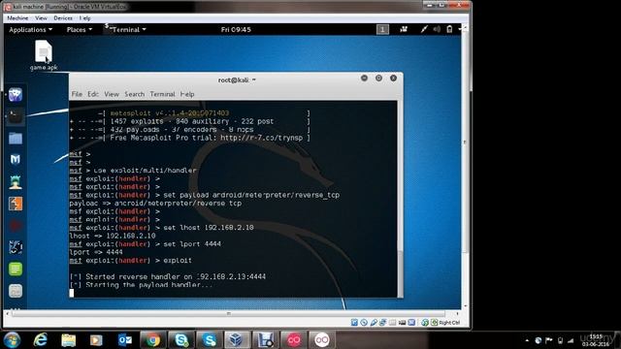This screenshot has height=349, width=621.
Task: Launch the dragon-face icon in the dock
Action: click(x=16, y=247)
